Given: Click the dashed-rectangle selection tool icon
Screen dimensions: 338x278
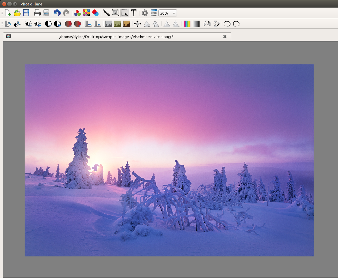Looking at the screenshot, I should [x=124, y=13].
